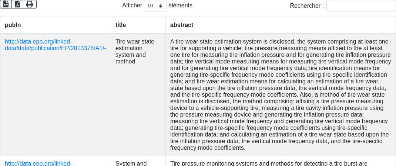Image resolution: width=396 pixels, height=166 pixels.
Task: Click the tire wear state abstract text
Action: tap(280, 94)
